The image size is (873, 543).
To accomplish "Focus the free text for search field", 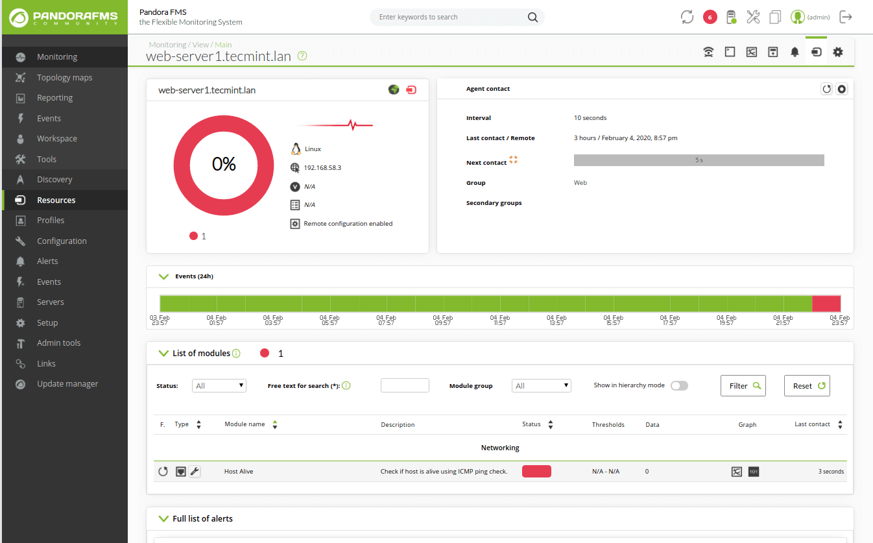I will coord(405,385).
